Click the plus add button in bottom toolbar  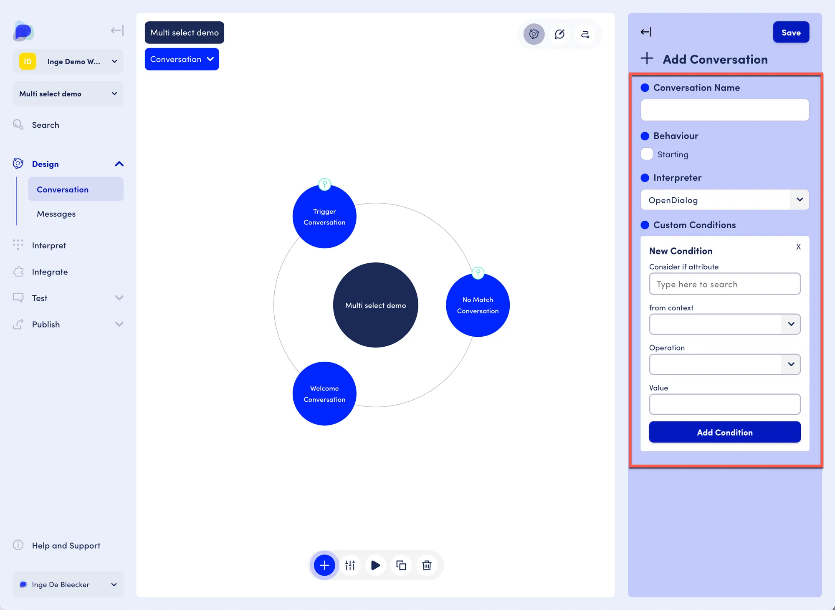click(324, 565)
